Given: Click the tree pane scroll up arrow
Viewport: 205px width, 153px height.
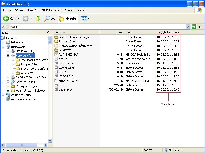Looking at the screenshot, I should click(x=50, y=38).
